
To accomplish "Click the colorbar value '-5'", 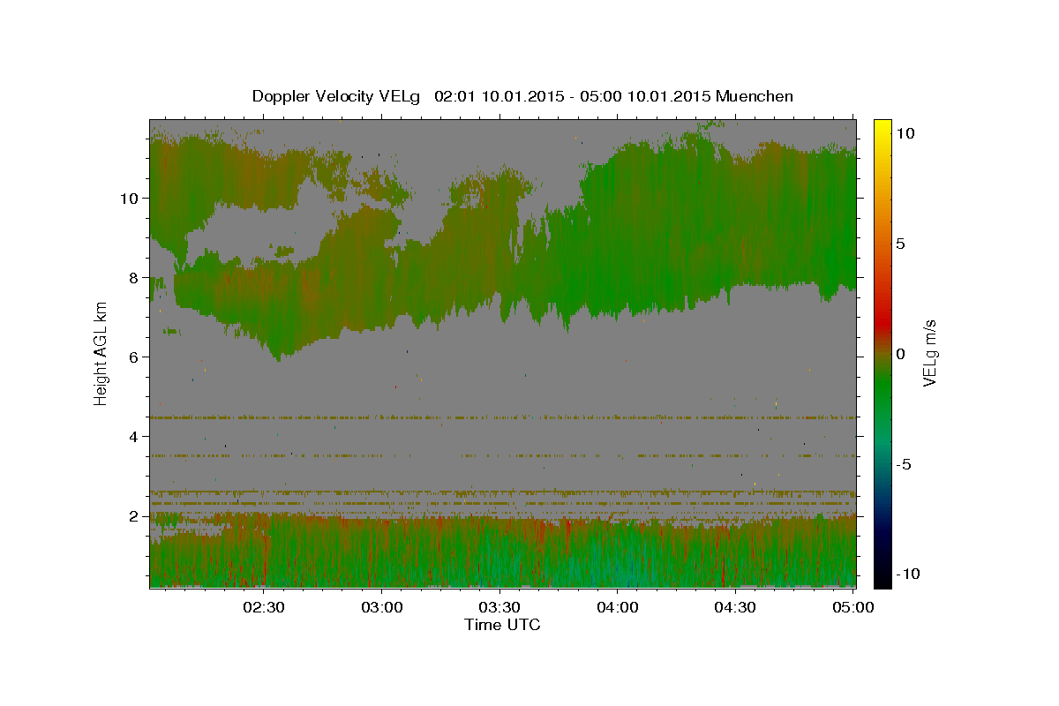I will [x=902, y=464].
